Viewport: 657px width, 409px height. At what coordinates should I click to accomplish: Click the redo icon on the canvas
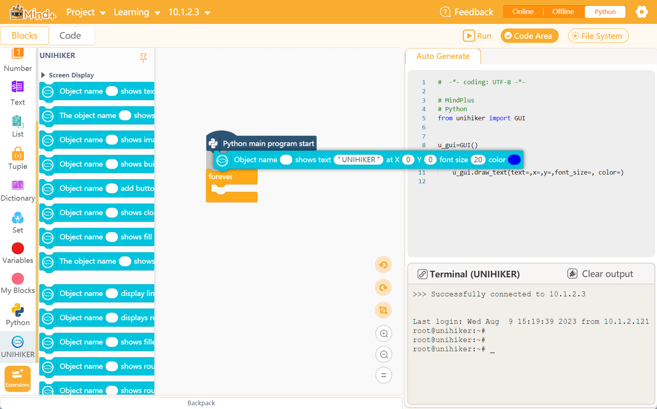pos(383,288)
